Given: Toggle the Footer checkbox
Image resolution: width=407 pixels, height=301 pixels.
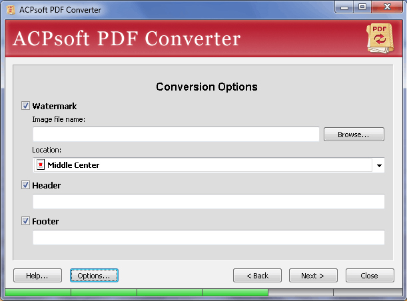Looking at the screenshot, I should pyautogui.click(x=26, y=221).
